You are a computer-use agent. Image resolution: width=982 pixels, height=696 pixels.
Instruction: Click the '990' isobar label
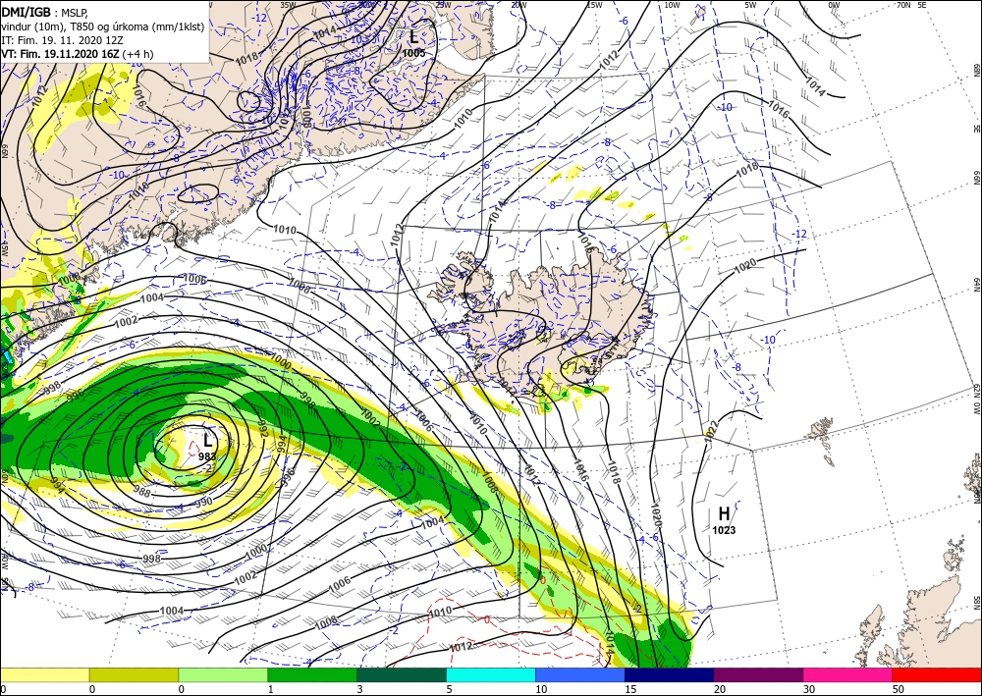tap(204, 502)
